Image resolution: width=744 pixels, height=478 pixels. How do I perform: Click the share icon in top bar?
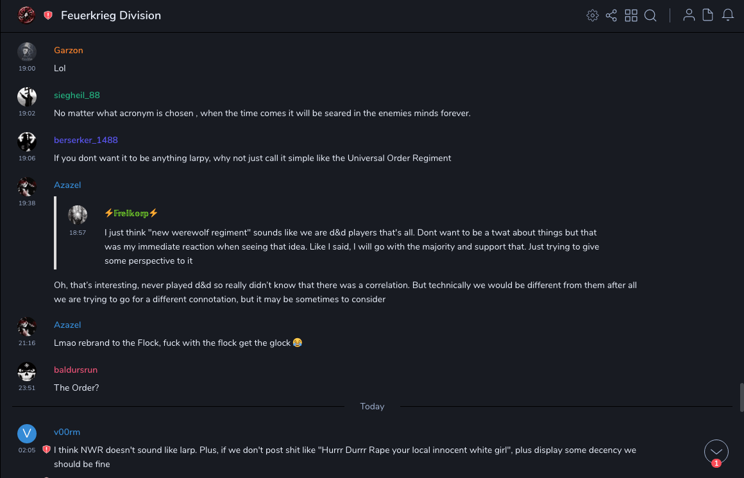coord(611,15)
